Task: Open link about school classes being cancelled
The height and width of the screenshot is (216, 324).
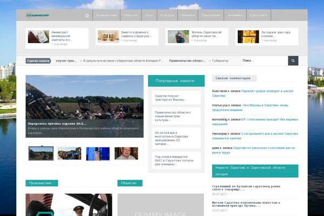Action: [255, 136]
